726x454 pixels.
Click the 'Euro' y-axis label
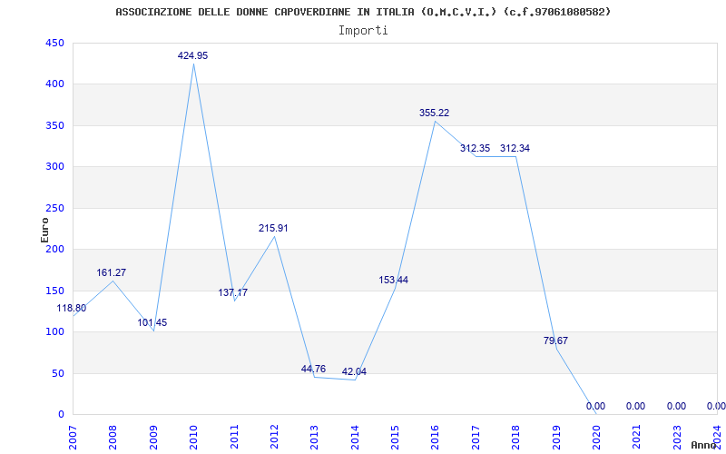[x=44, y=230]
